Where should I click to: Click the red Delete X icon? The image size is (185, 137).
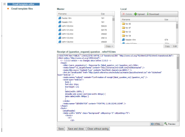(124, 14)
